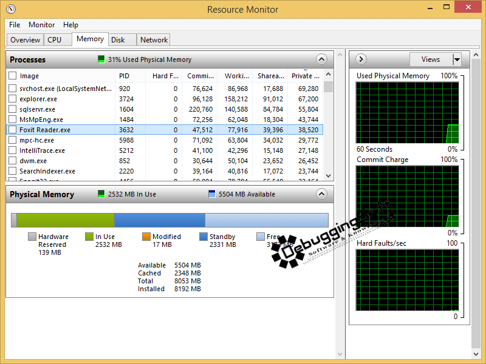
Task: Switch to the Overview tab
Action: click(x=25, y=40)
